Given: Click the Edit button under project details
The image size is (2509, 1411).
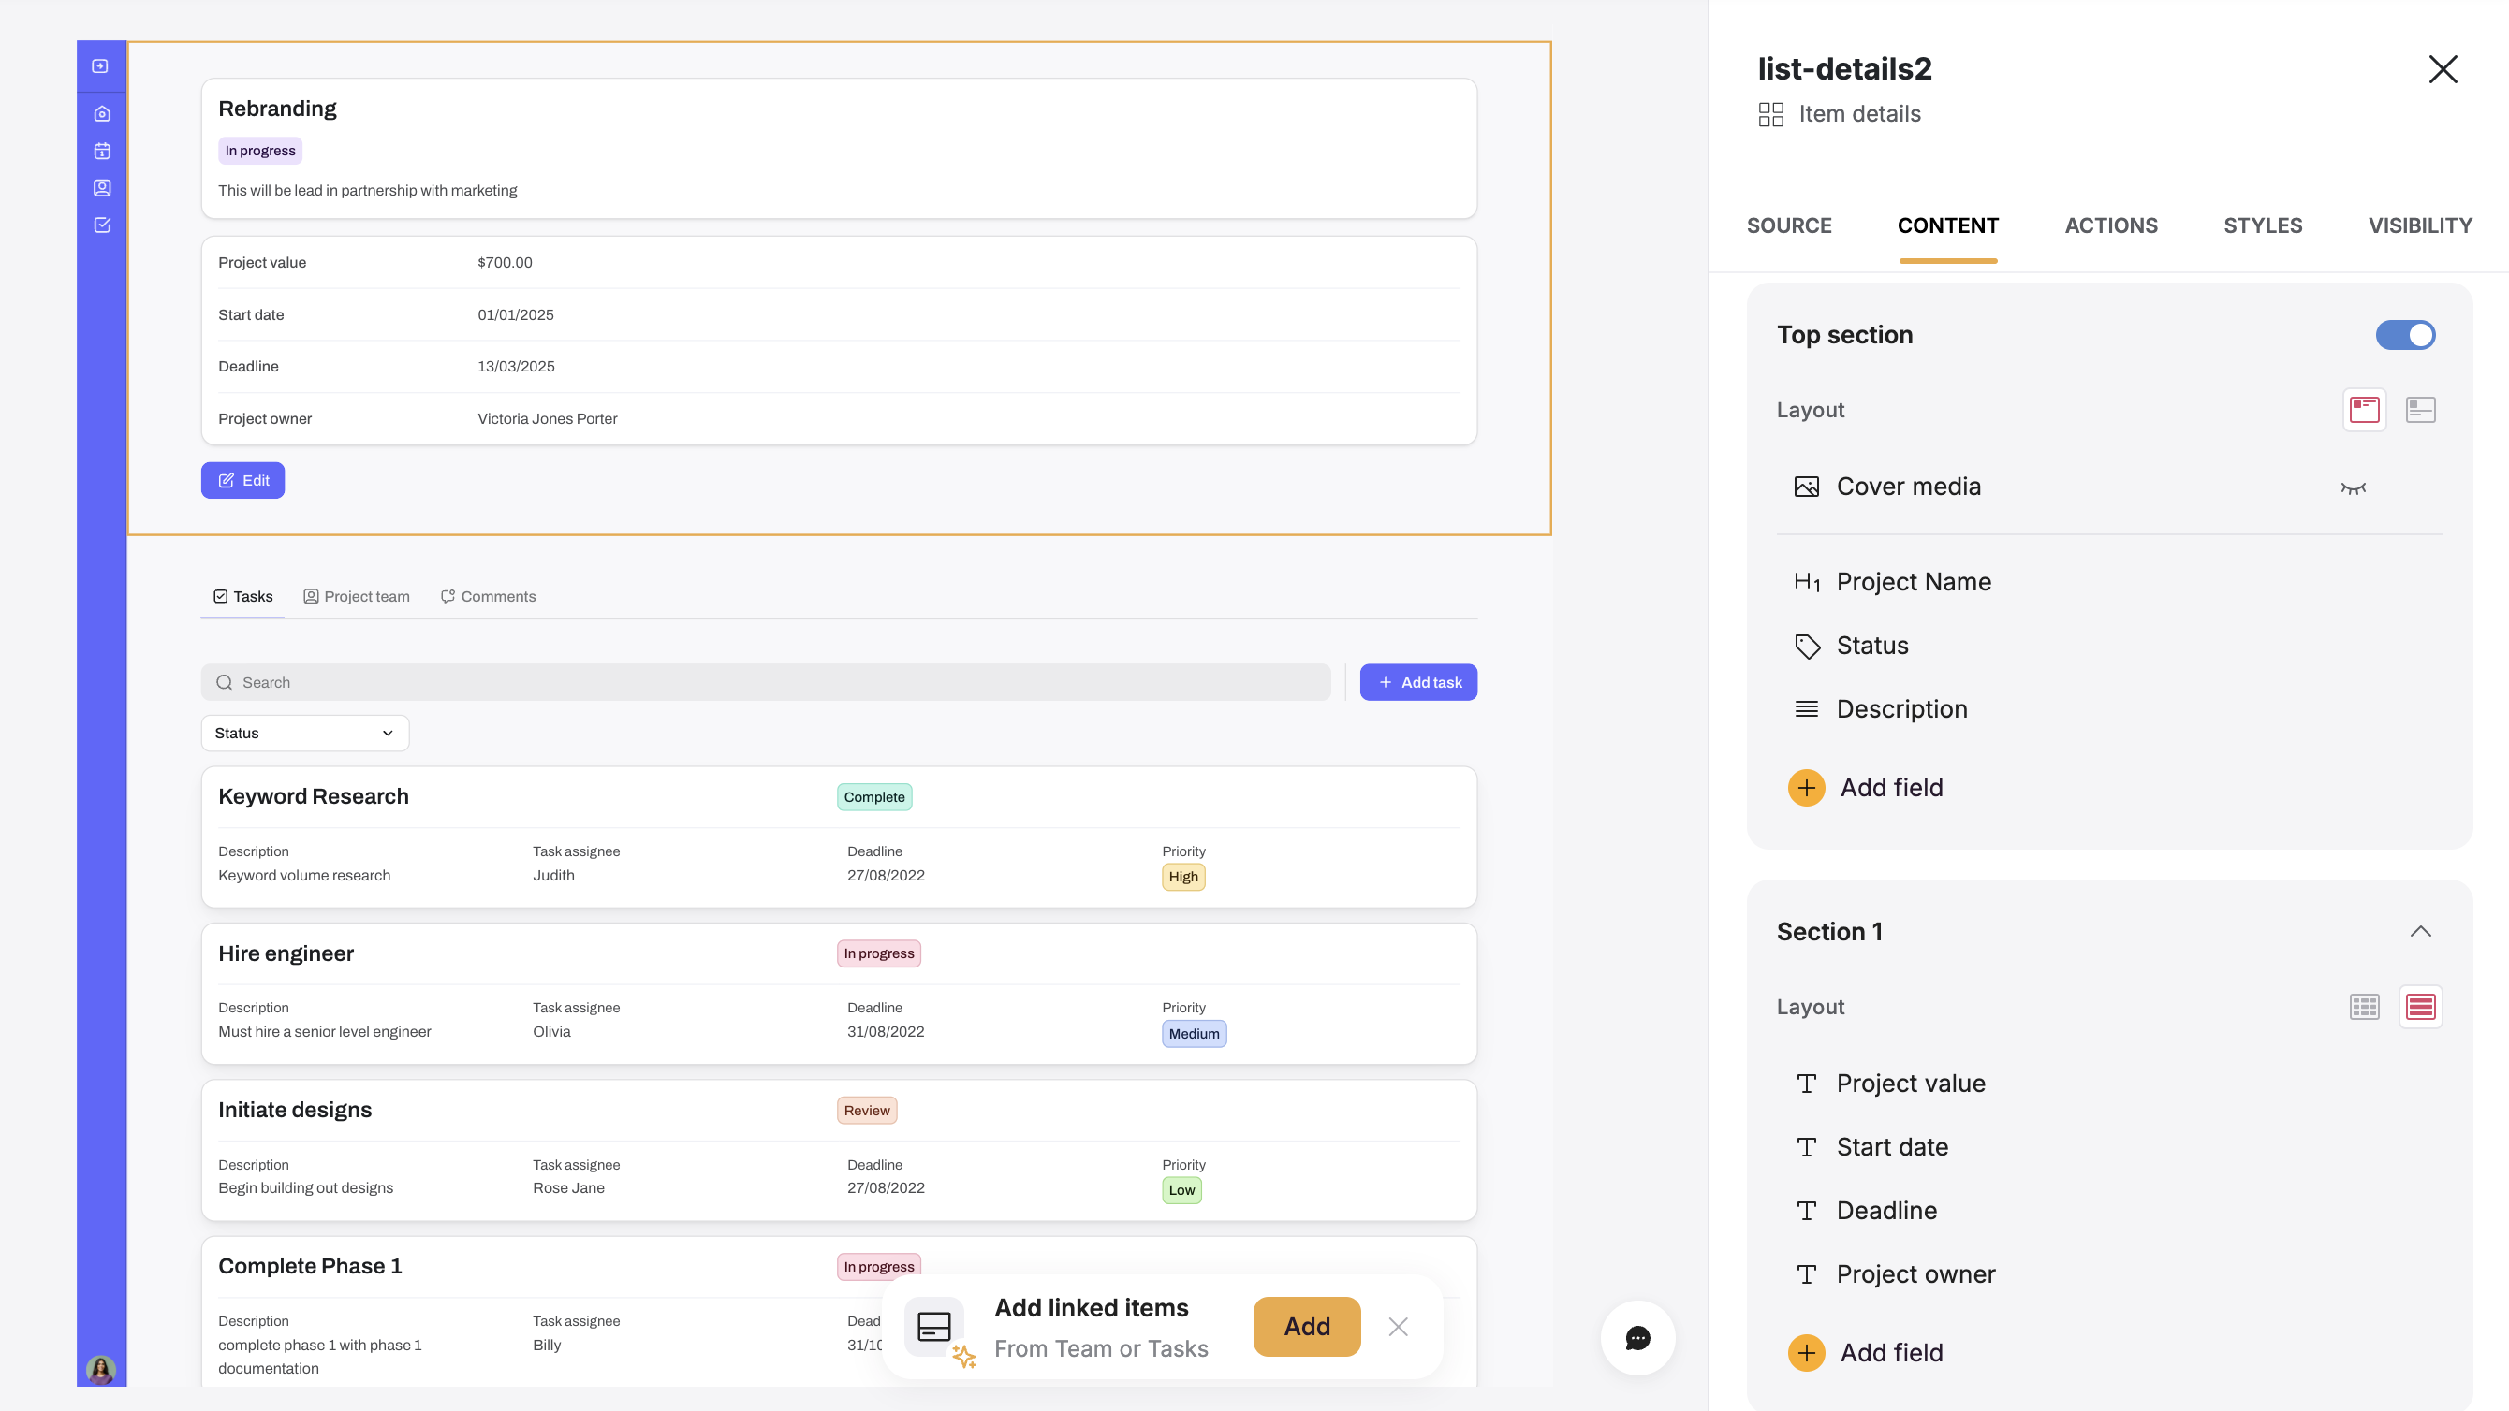Looking at the screenshot, I should (x=242, y=481).
